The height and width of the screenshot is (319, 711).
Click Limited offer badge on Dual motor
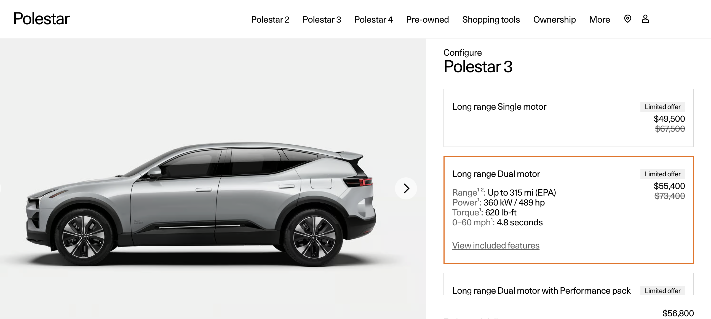662,174
